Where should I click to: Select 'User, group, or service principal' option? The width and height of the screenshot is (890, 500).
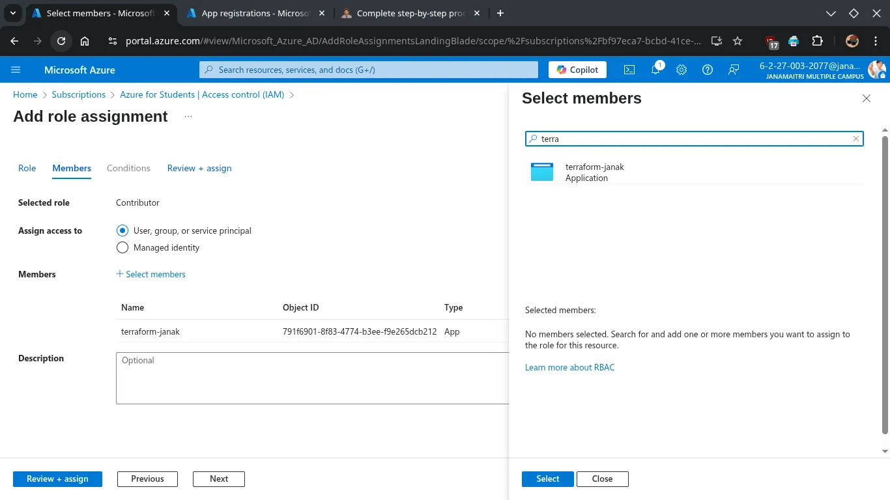click(x=122, y=230)
